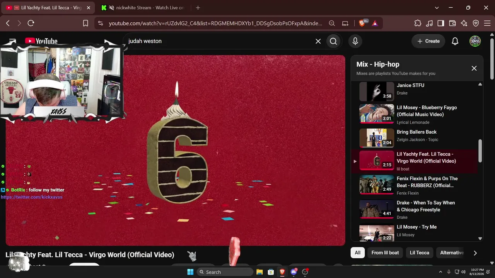Open the taskbar clock and date
The image size is (495, 278).
pos(477,272)
